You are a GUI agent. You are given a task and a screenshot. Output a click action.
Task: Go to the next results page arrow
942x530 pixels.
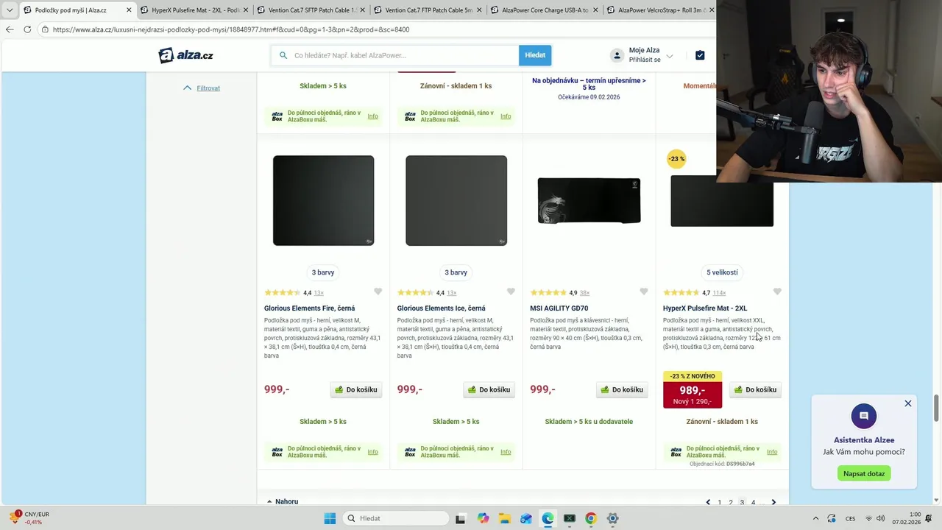pos(773,502)
